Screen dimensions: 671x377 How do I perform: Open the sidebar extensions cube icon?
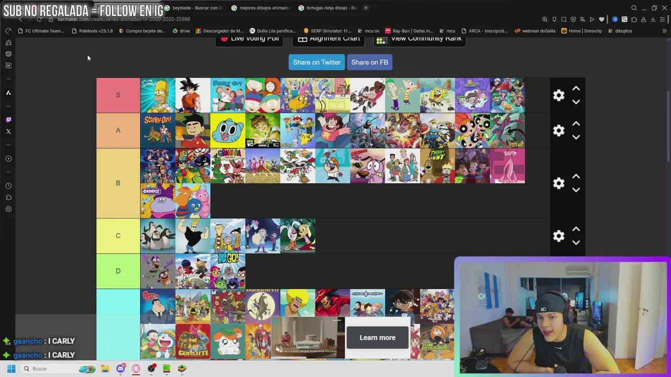click(x=8, y=197)
